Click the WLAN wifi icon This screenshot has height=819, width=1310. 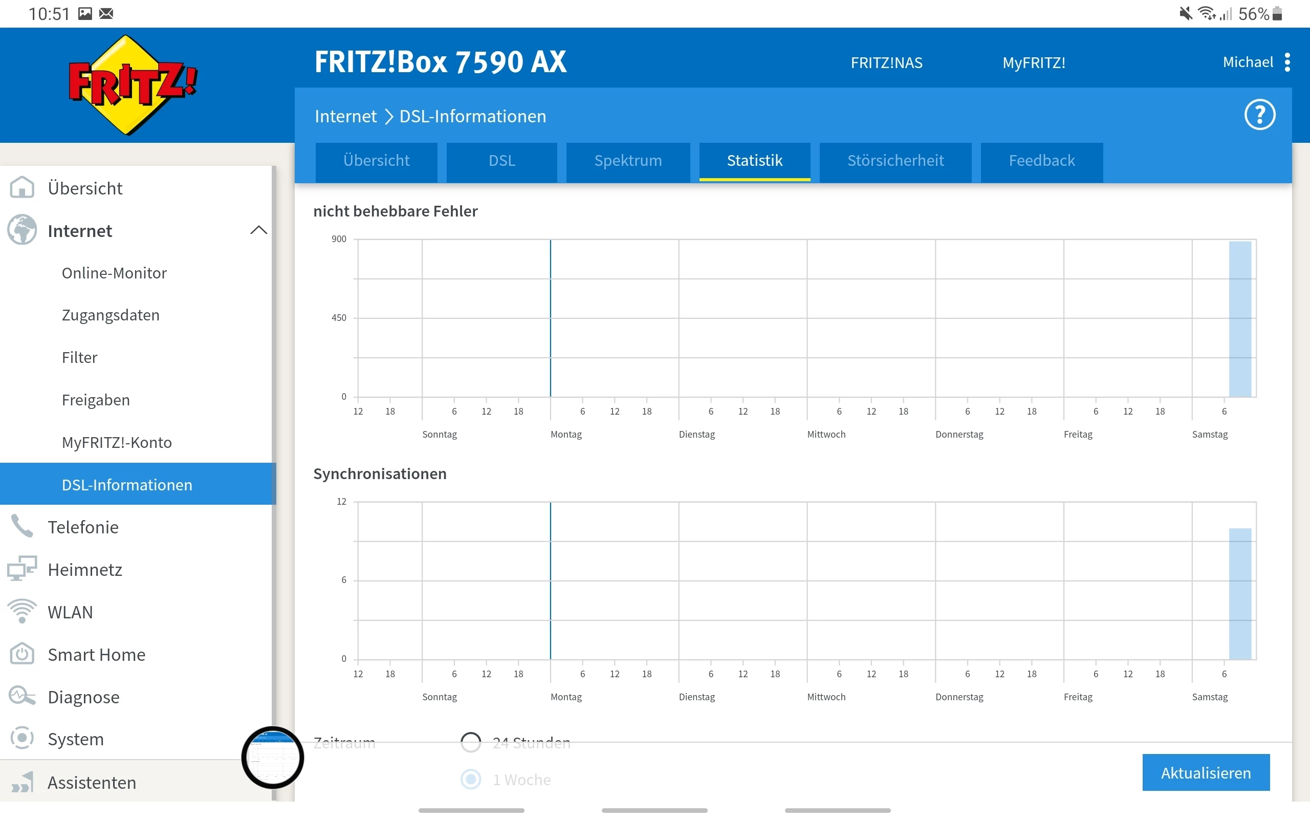[x=21, y=612]
